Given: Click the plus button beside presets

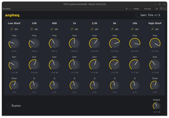Looking at the screenshot, I should tap(130, 9).
